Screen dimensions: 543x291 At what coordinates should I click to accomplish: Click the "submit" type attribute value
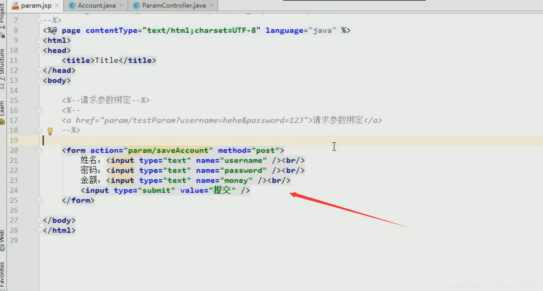click(156, 190)
